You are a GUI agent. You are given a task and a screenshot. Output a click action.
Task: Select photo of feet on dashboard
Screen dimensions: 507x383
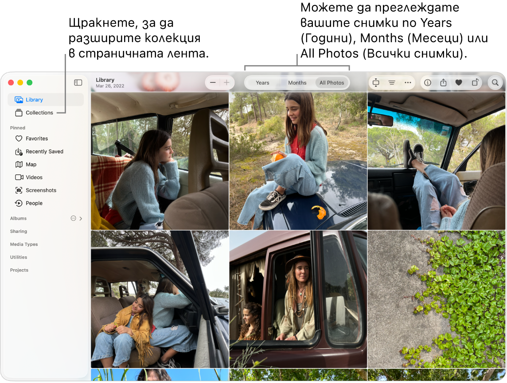click(437, 161)
